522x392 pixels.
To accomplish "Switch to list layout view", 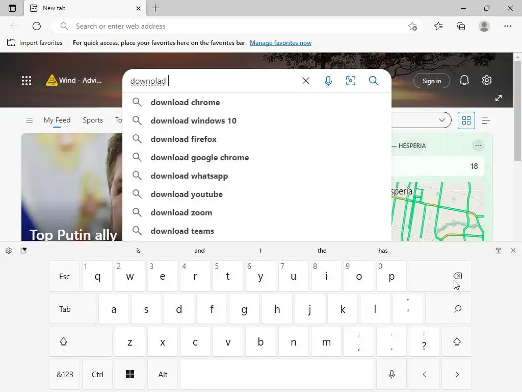I will pos(486,120).
